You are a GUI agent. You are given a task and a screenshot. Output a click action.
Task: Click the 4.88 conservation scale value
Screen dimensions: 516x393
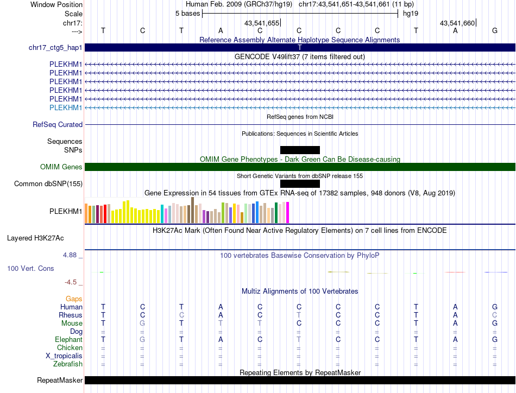tap(70, 255)
